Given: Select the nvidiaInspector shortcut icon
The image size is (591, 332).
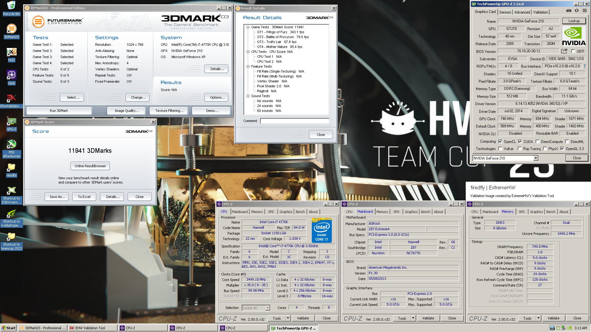Looking at the screenshot, I should 11,218.
